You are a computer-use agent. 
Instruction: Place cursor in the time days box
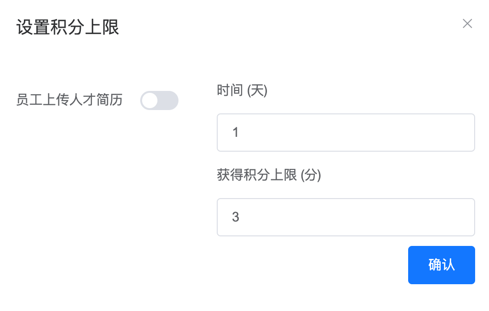pos(345,133)
